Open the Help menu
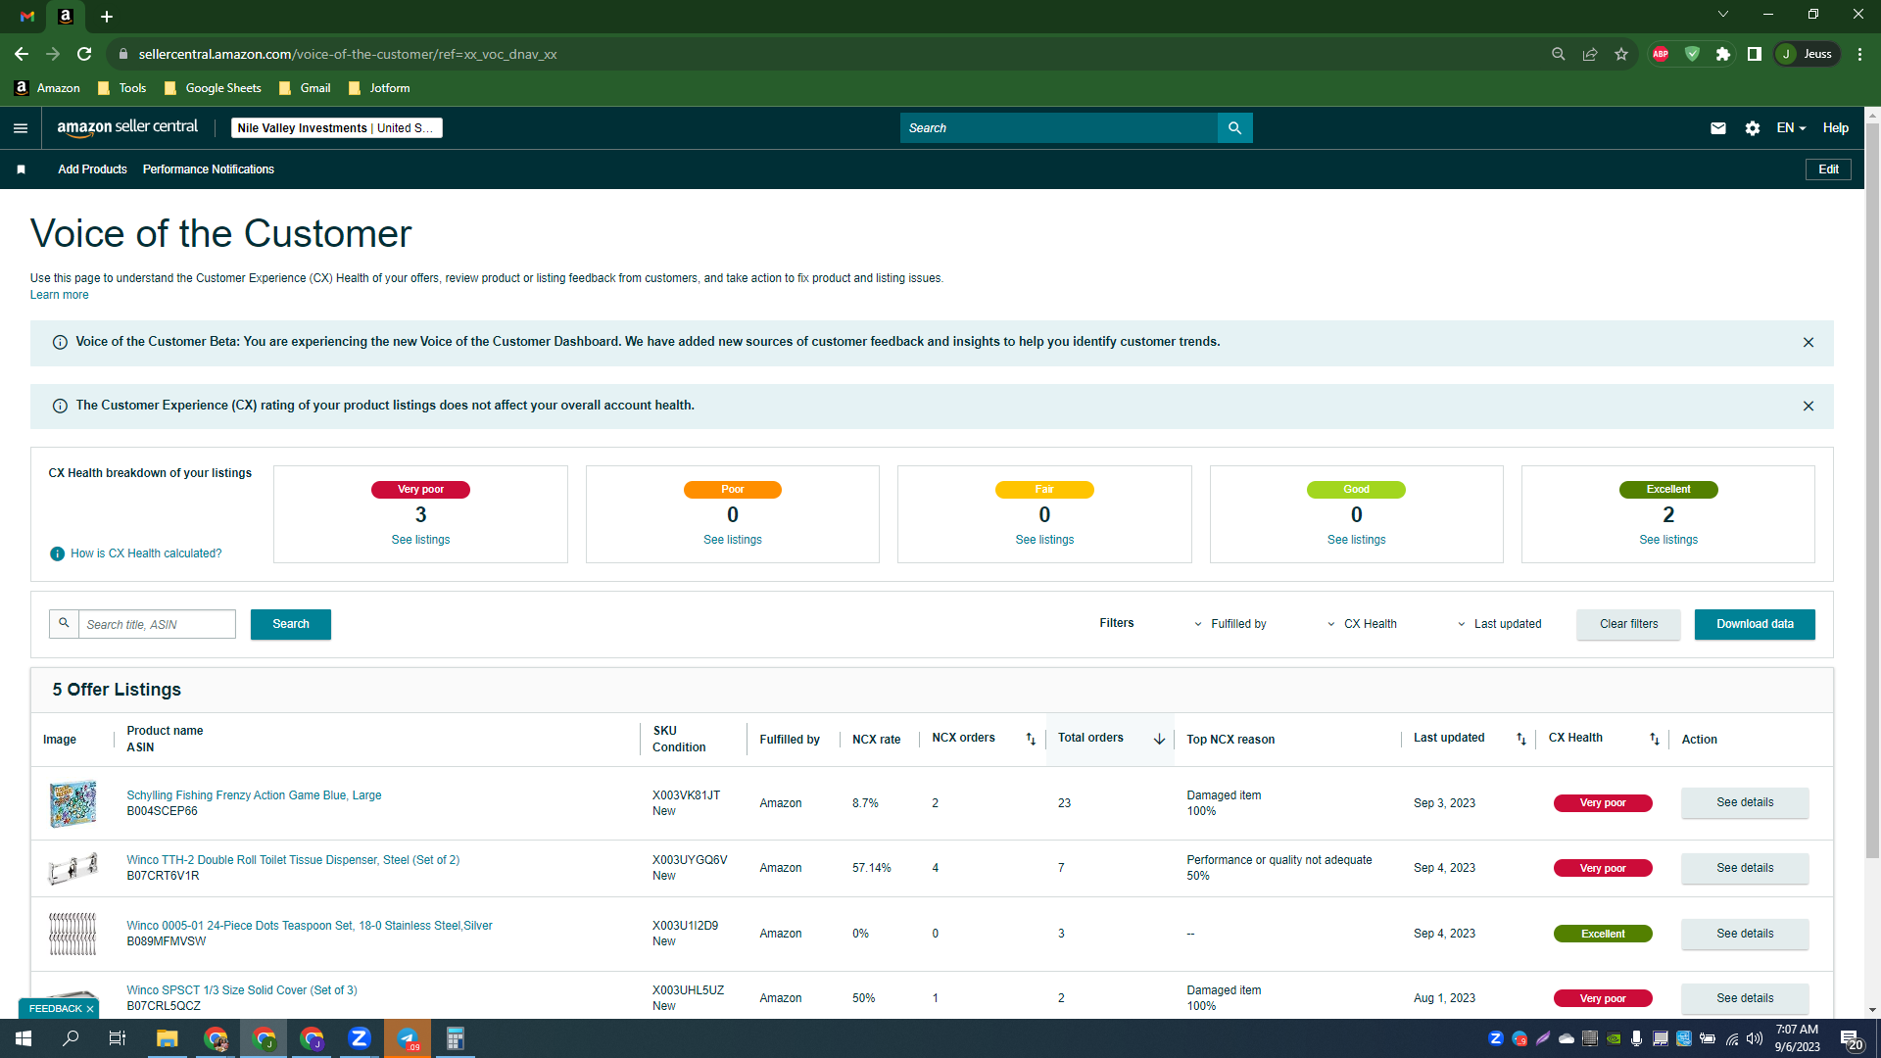The image size is (1881, 1058). tap(1836, 128)
